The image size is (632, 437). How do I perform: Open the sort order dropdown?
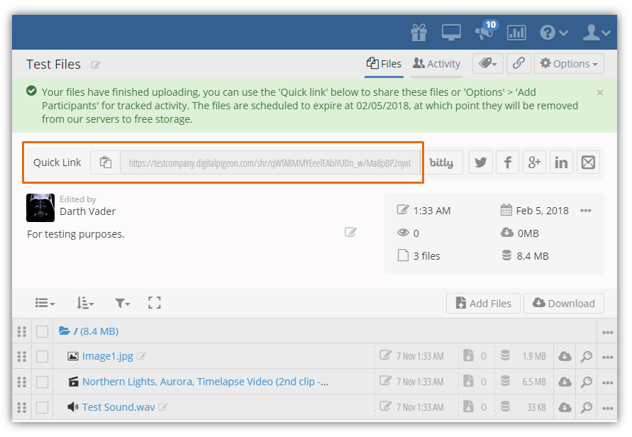click(85, 303)
